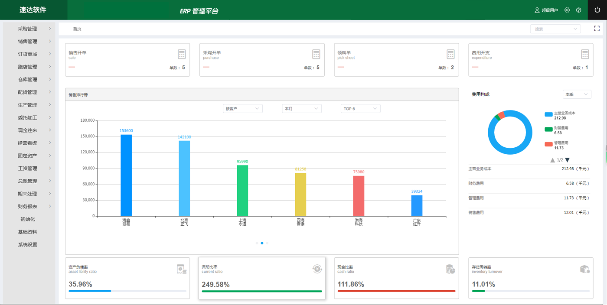Click the 现金比率 coins icon

450,269
